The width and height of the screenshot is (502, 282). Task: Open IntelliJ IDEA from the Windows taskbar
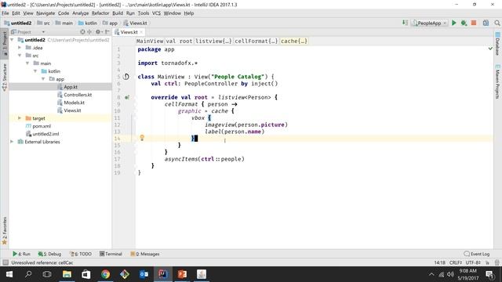[163, 274]
